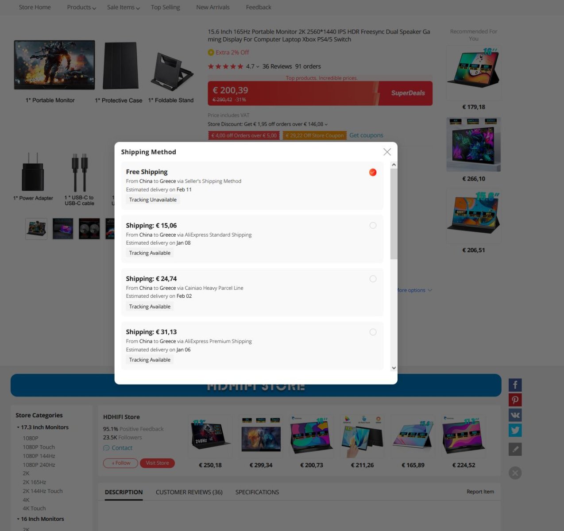Open 1080P 240Hz category

[39, 465]
